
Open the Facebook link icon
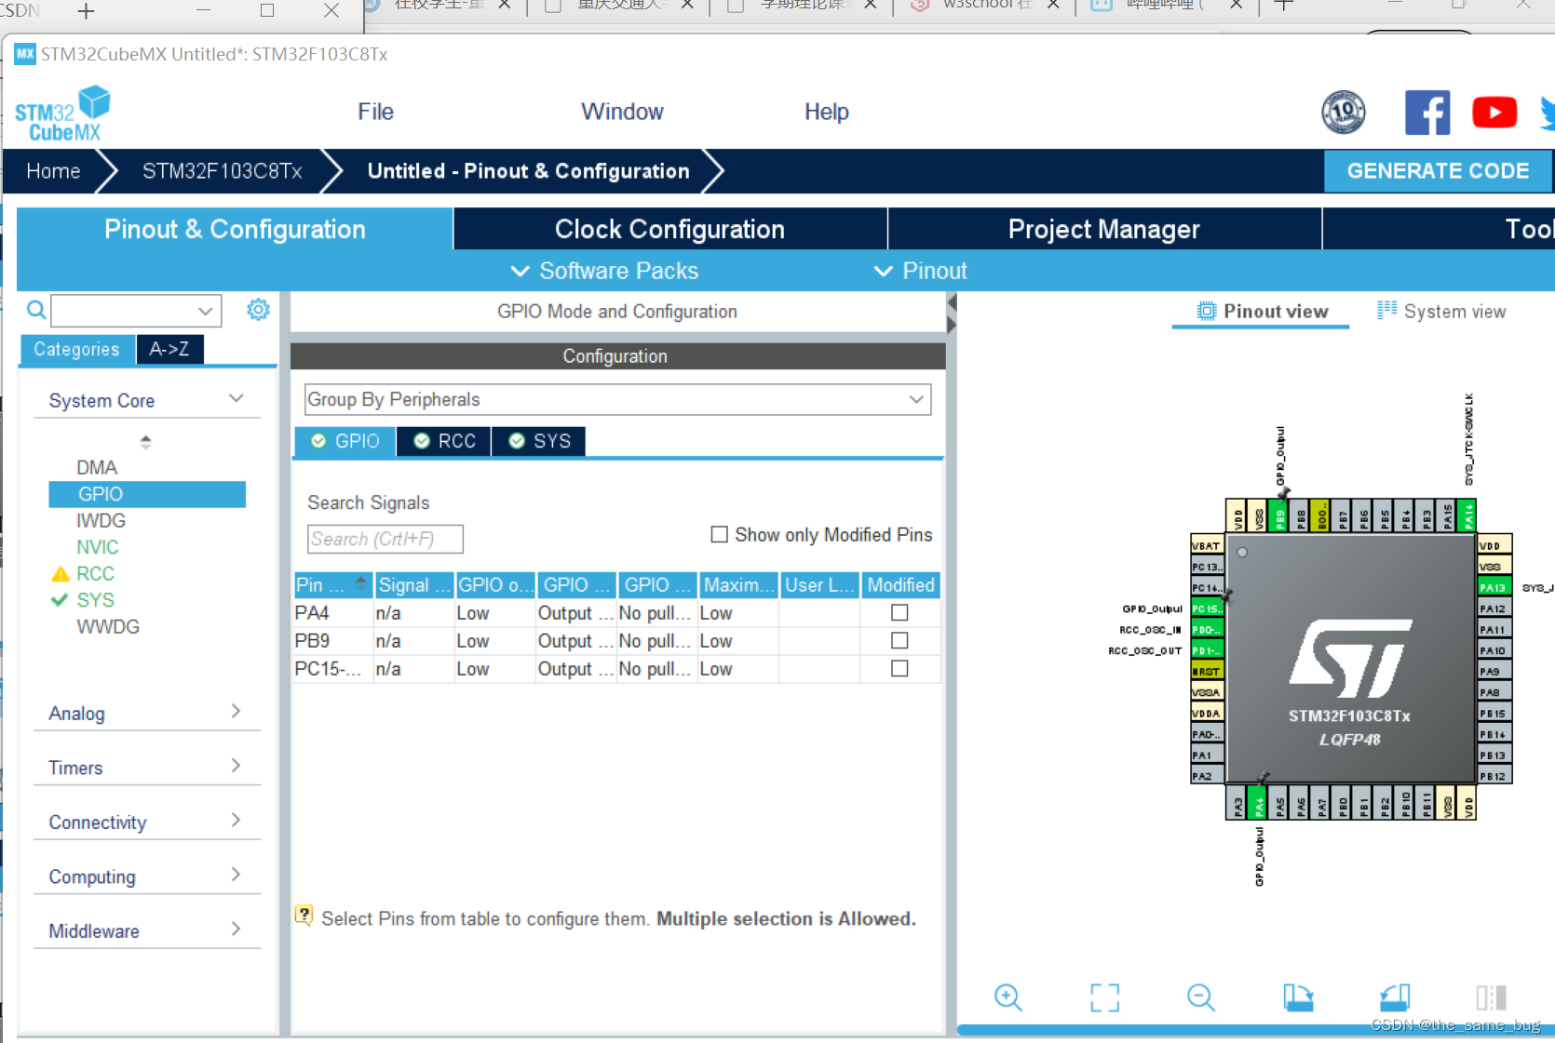[x=1427, y=113]
